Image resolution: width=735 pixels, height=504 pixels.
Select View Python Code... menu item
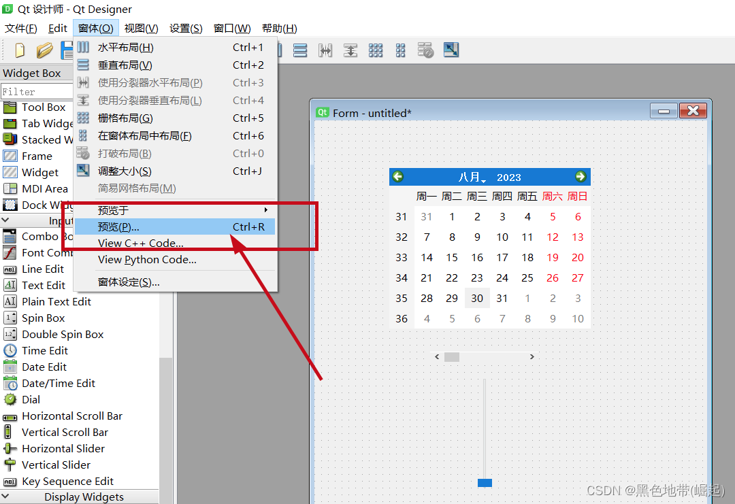pyautogui.click(x=175, y=260)
